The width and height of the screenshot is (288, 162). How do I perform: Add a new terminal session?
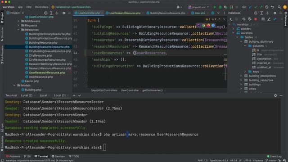pyautogui.click(x=74, y=95)
